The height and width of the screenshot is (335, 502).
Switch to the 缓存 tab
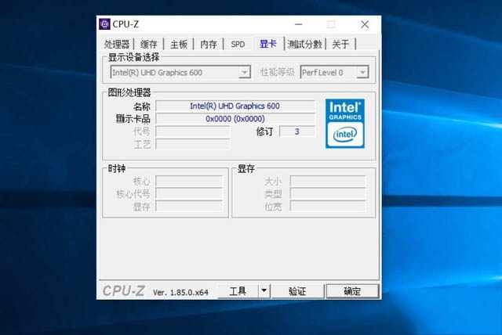click(x=148, y=45)
